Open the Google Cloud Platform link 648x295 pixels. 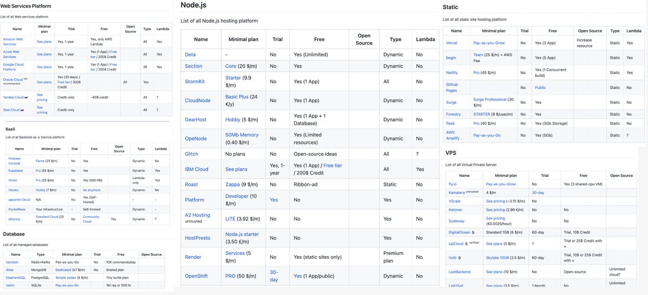coord(12,67)
